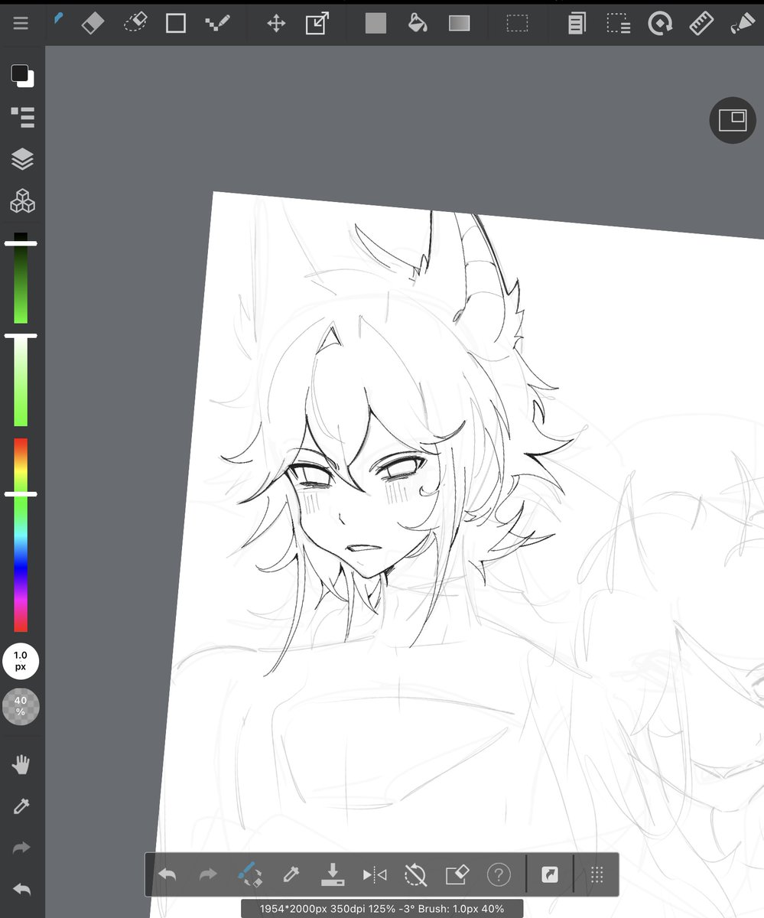The height and width of the screenshot is (918, 764).
Task: Select the Eyedropper in left sidebar
Action: pyautogui.click(x=22, y=806)
